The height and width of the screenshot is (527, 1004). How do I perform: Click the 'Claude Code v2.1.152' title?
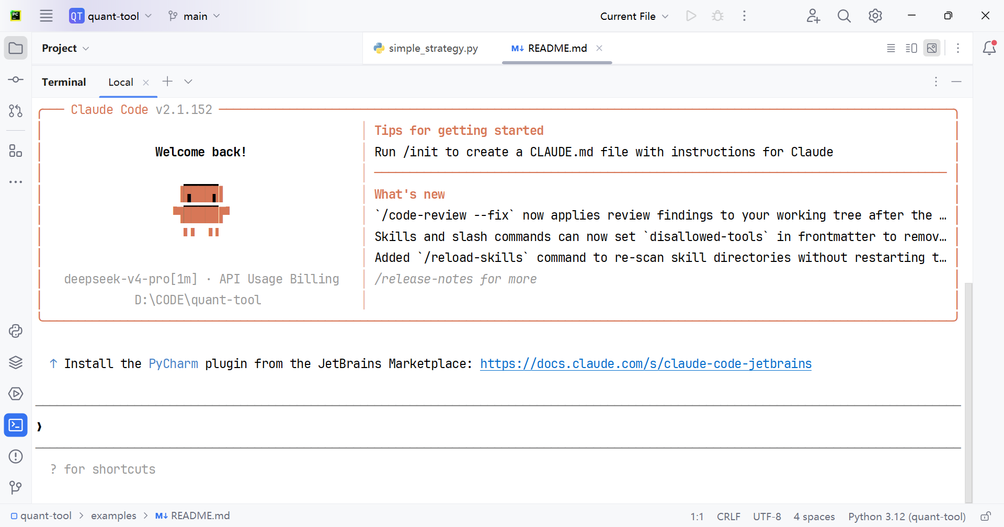click(x=141, y=110)
